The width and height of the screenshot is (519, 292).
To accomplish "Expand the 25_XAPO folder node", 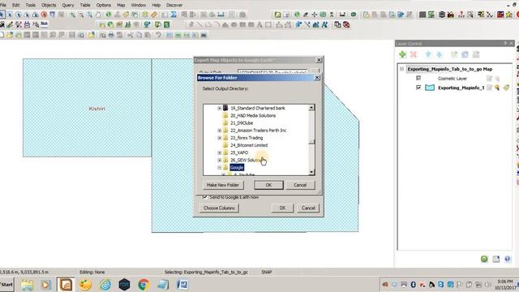I will 219,152.
